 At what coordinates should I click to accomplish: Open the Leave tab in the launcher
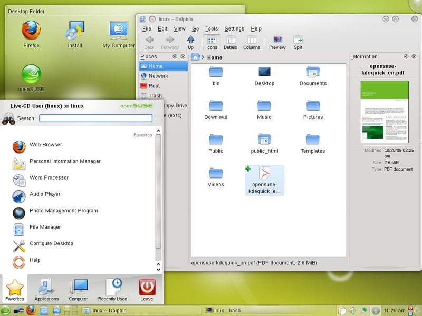coord(147,289)
